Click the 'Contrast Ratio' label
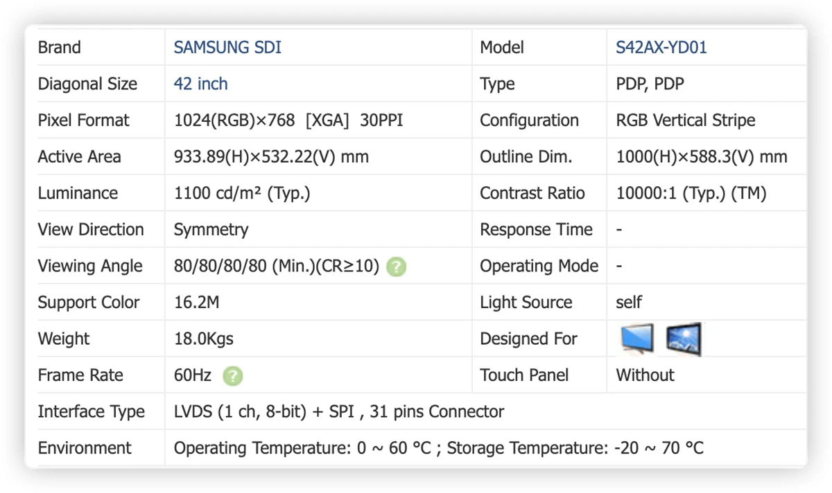Image resolution: width=832 pixels, height=493 pixels. (532, 193)
